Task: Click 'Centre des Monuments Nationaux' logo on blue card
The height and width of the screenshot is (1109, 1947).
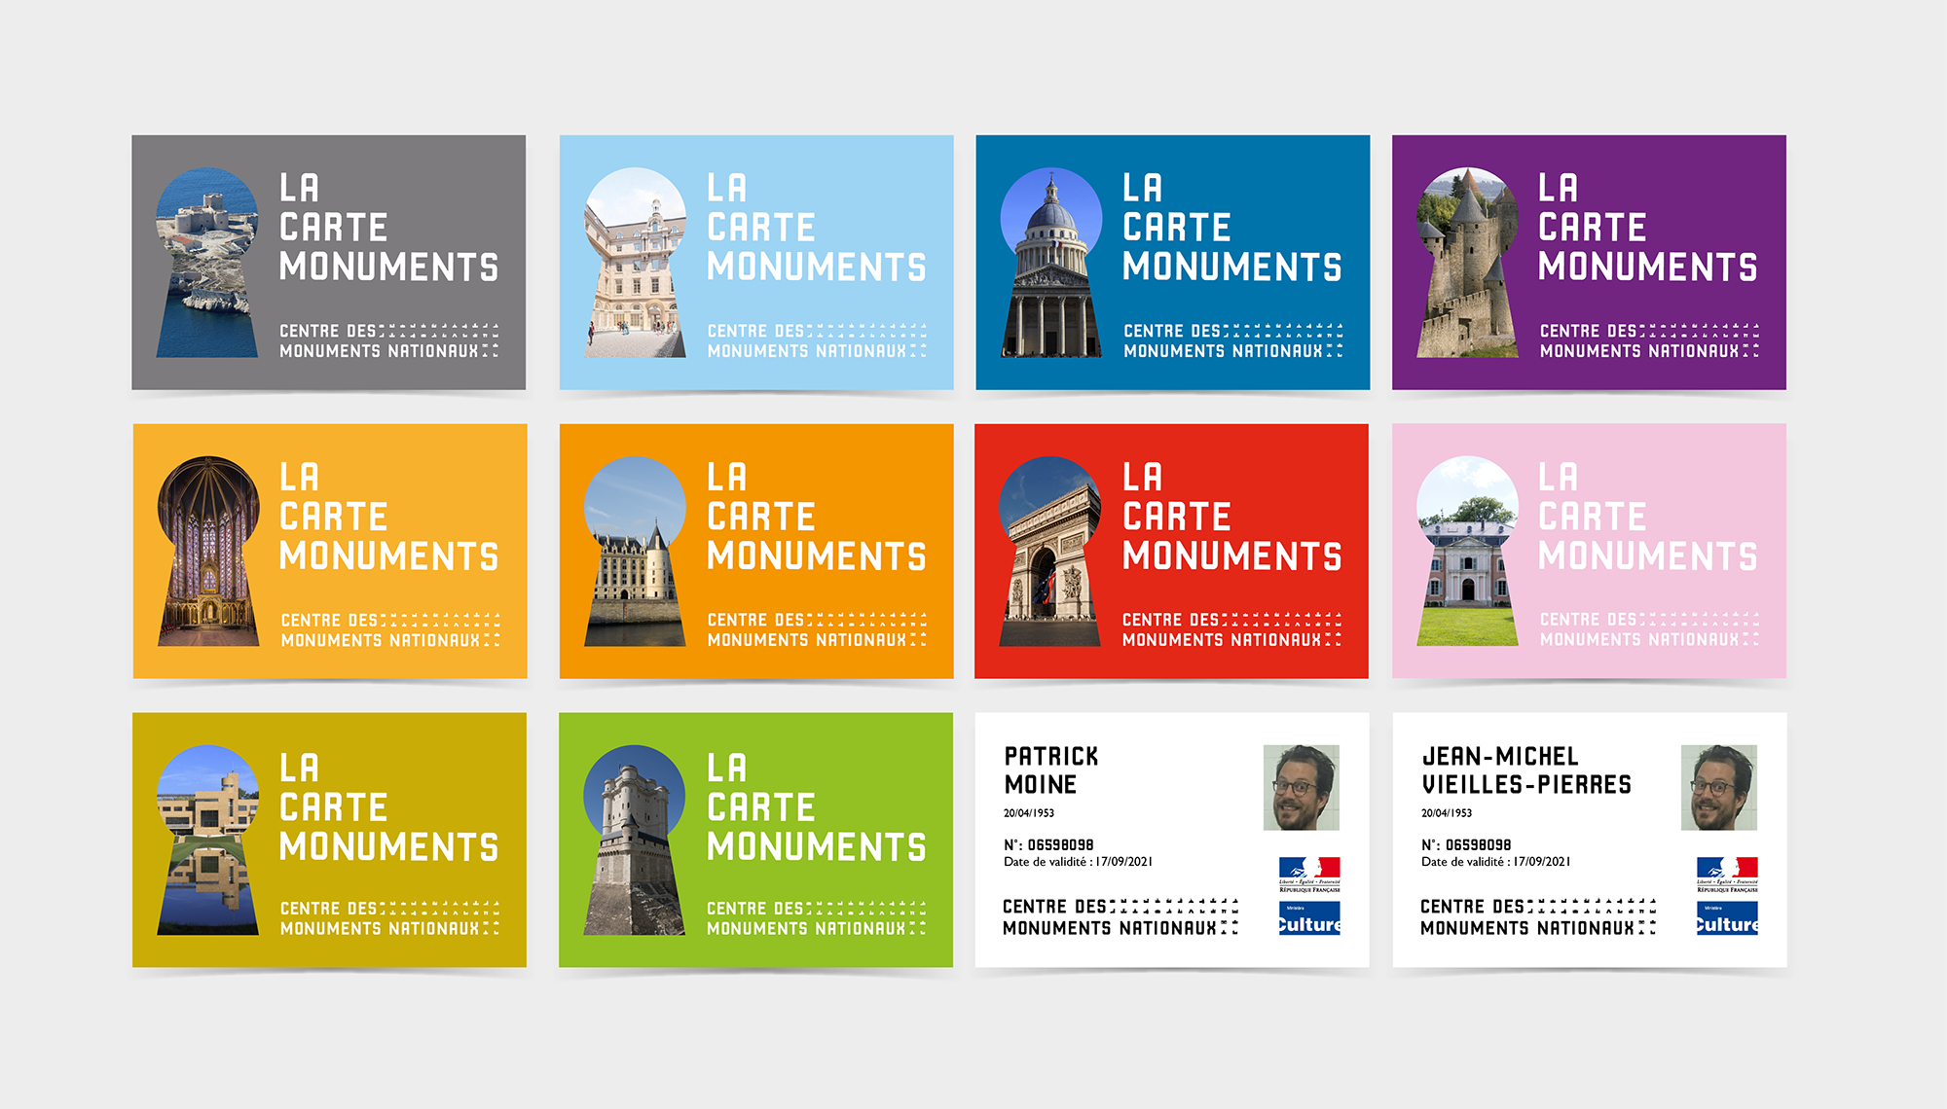Action: [1232, 341]
